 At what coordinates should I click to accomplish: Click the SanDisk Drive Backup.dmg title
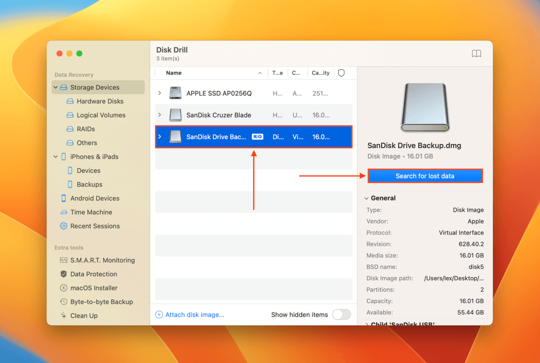(414, 146)
